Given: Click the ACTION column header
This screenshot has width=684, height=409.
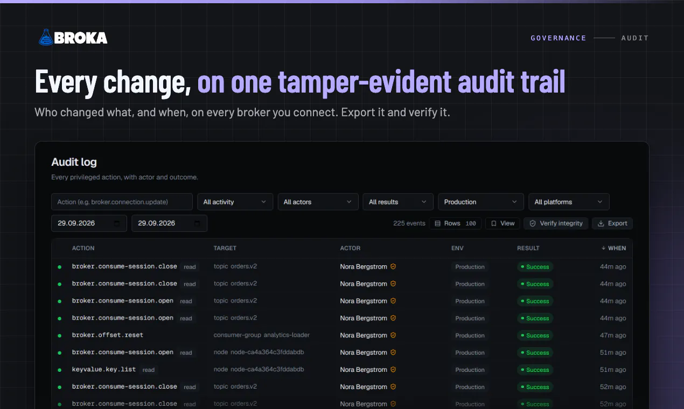Looking at the screenshot, I should (x=83, y=248).
